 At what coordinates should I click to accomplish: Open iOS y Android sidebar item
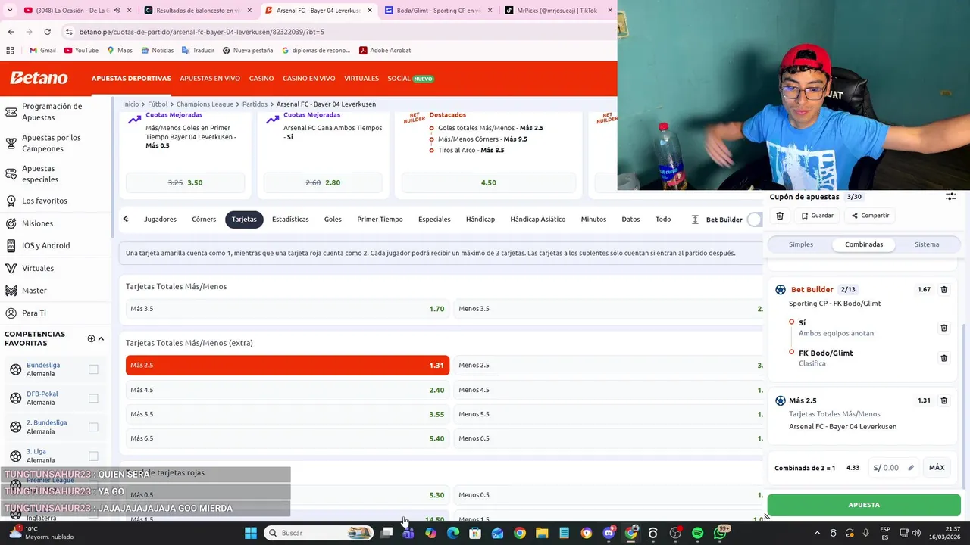click(x=45, y=245)
